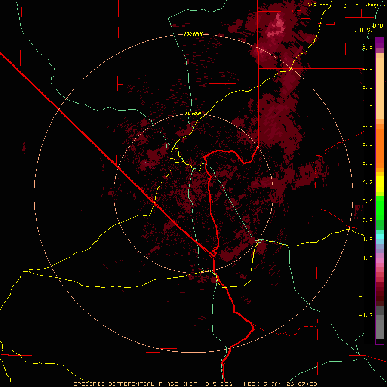Pick the purple top band of color bar
Viewport: 387px width, 387px height.
380,42
